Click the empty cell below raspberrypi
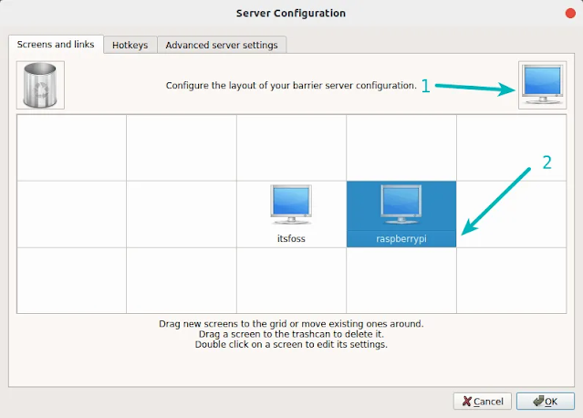Image resolution: width=583 pixels, height=418 pixels. 401,280
